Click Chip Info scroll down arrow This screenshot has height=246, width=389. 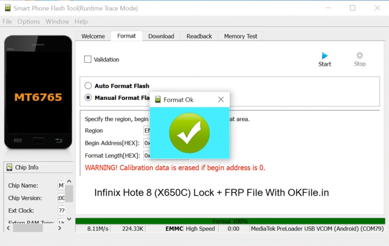pyautogui.click(x=69, y=219)
